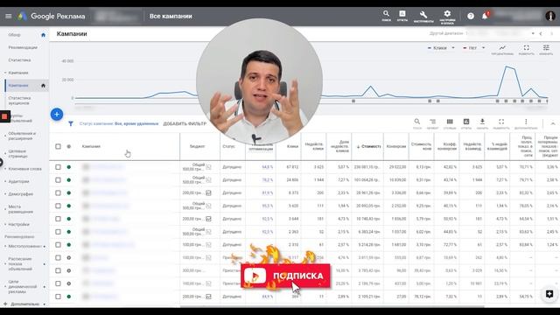
Task: Open the date range dropdown arrow
Action: pyautogui.click(x=533, y=33)
